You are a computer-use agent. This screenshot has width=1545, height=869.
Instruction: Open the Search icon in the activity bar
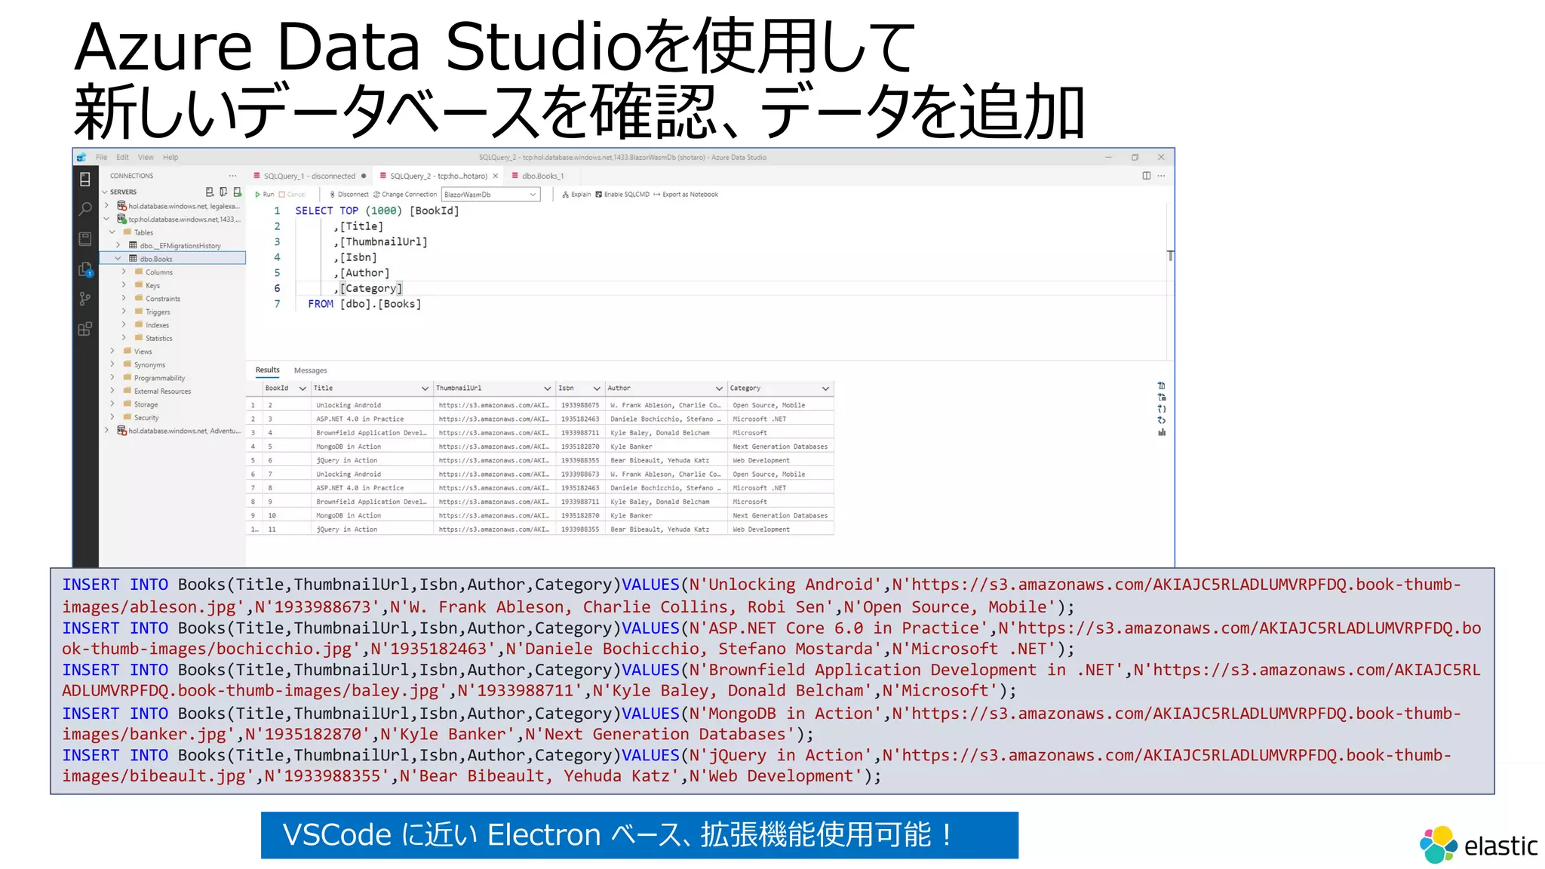85,208
